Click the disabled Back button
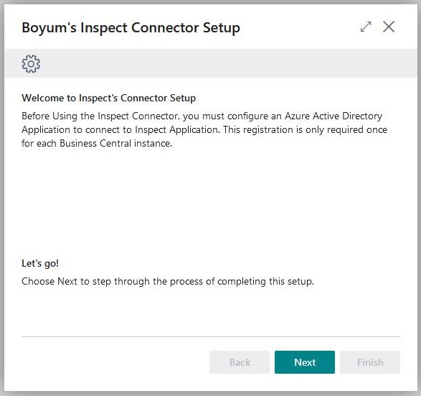Viewport: 421px width, 396px height. pyautogui.click(x=240, y=362)
